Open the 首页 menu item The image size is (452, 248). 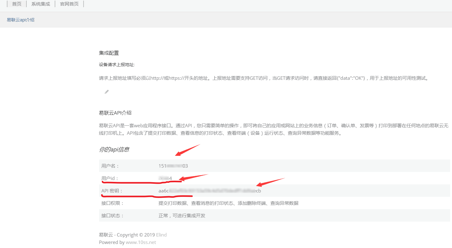coord(17,4)
